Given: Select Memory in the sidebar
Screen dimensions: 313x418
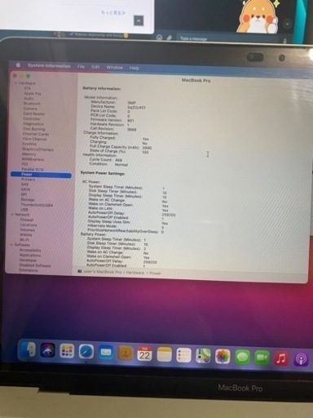Looking at the screenshot, I should [x=29, y=154].
